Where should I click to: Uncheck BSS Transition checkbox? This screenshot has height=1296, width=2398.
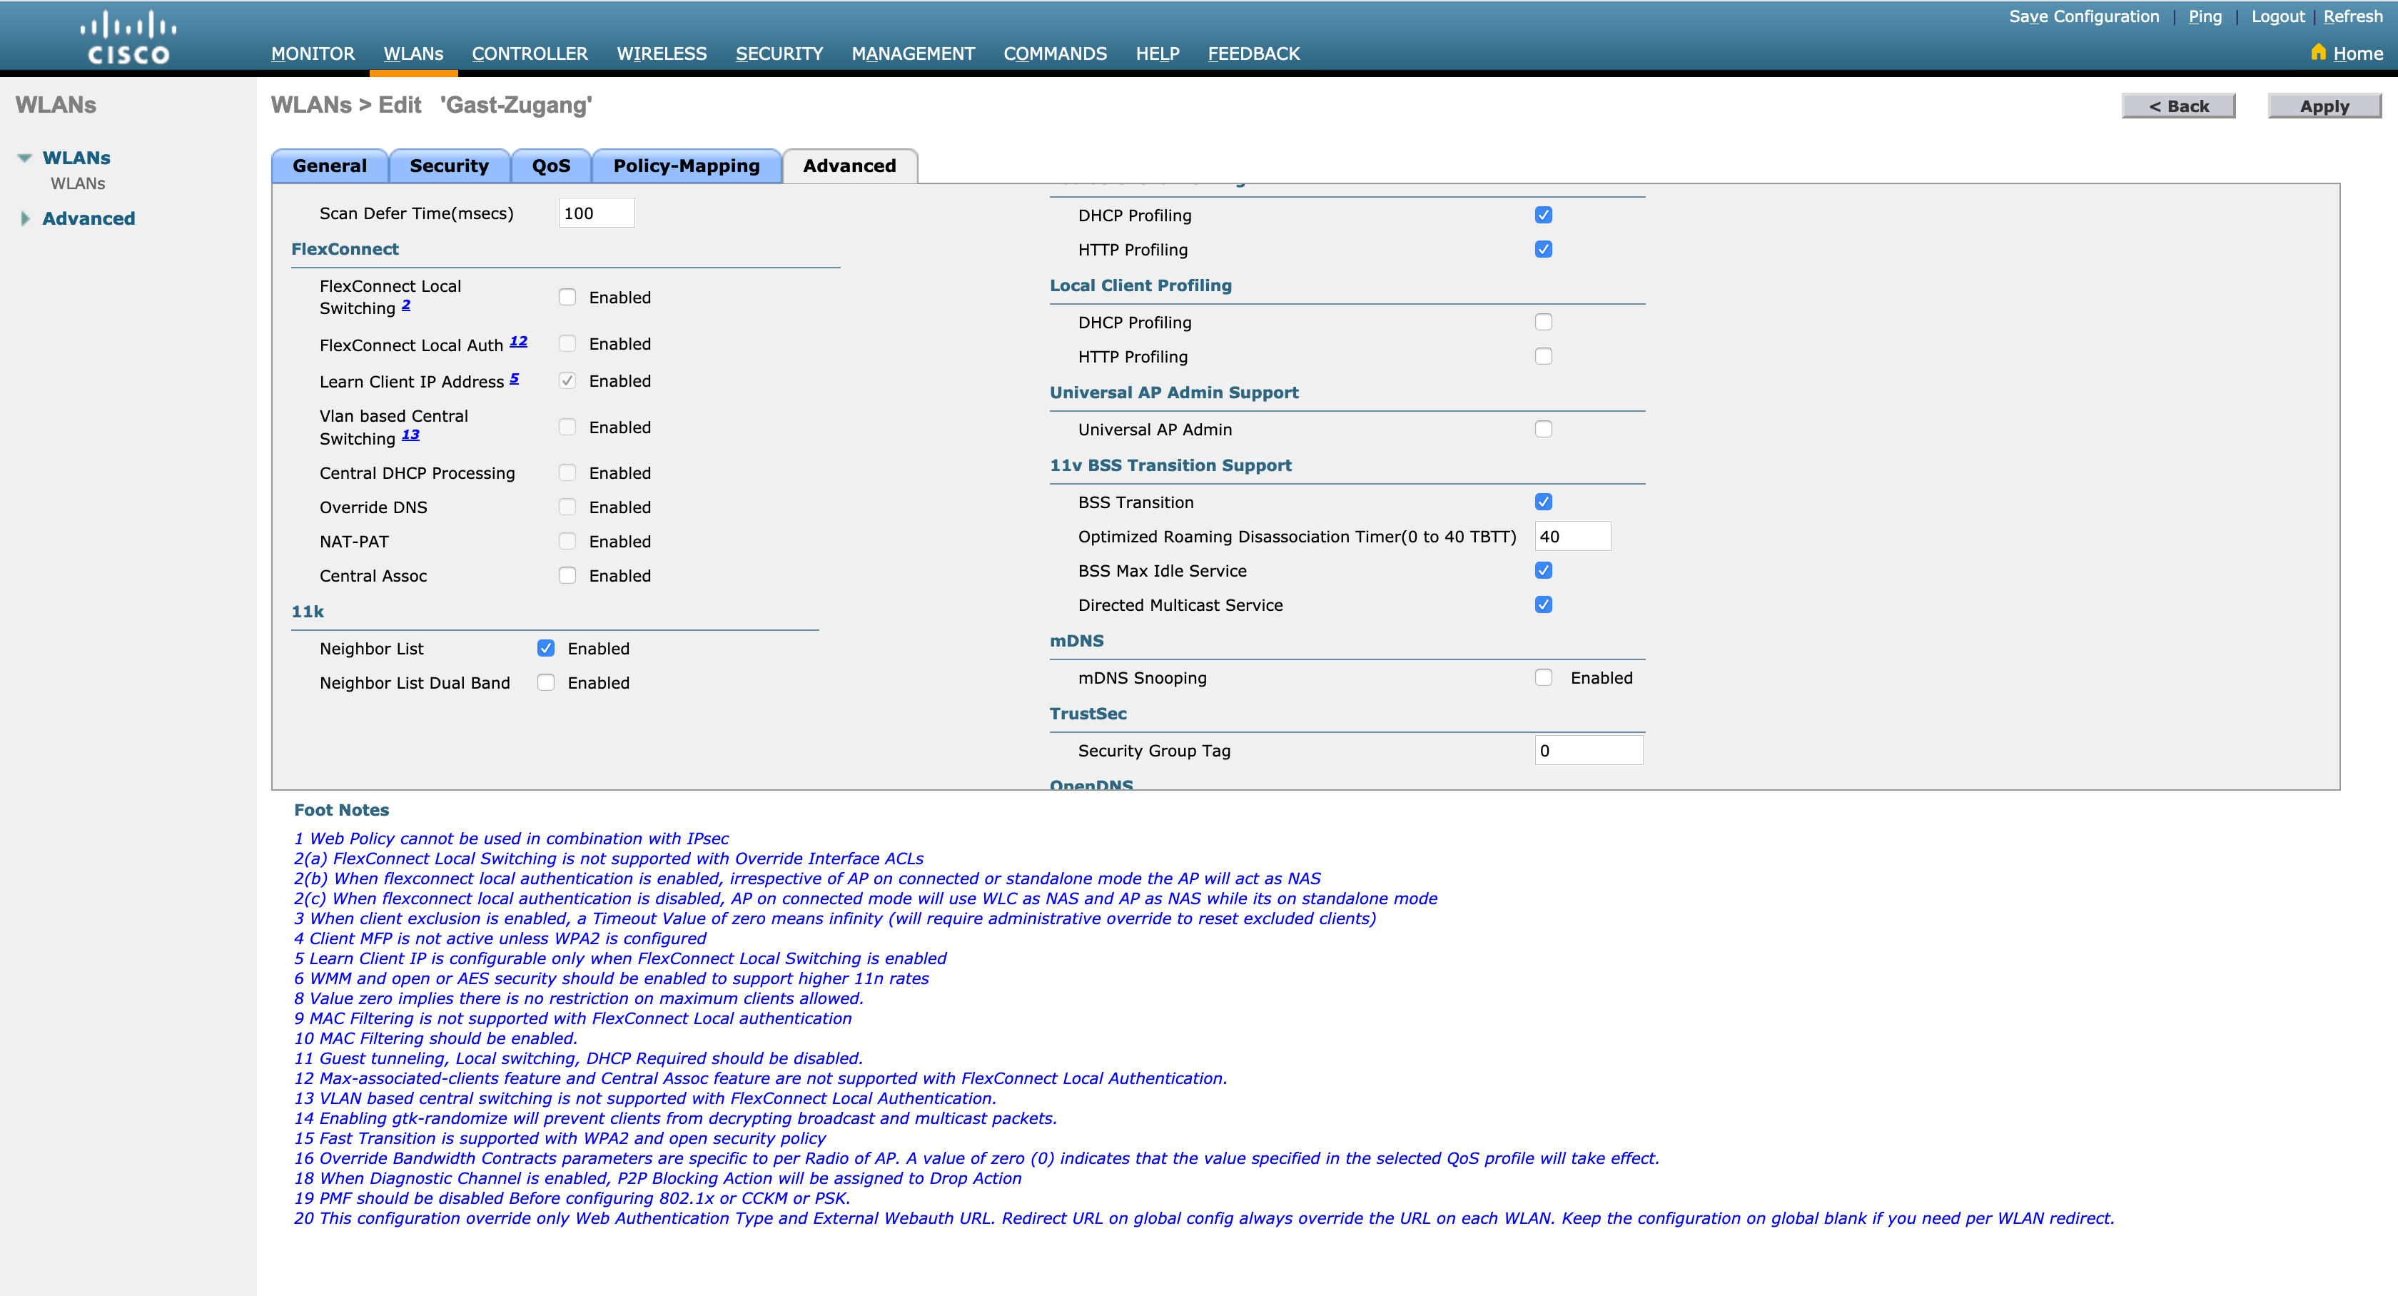(x=1544, y=502)
